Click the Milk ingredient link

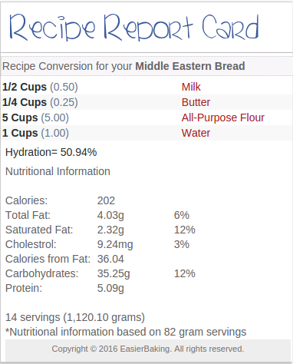[x=191, y=87]
